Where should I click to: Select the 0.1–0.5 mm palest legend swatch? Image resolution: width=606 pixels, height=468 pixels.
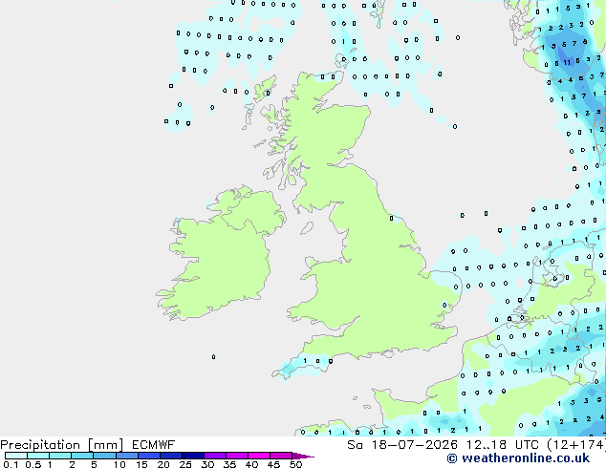pos(16,456)
